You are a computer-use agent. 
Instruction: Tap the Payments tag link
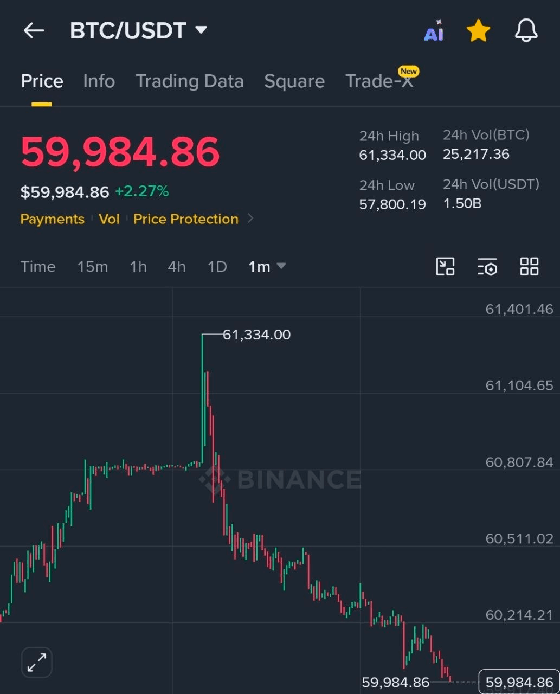point(53,219)
